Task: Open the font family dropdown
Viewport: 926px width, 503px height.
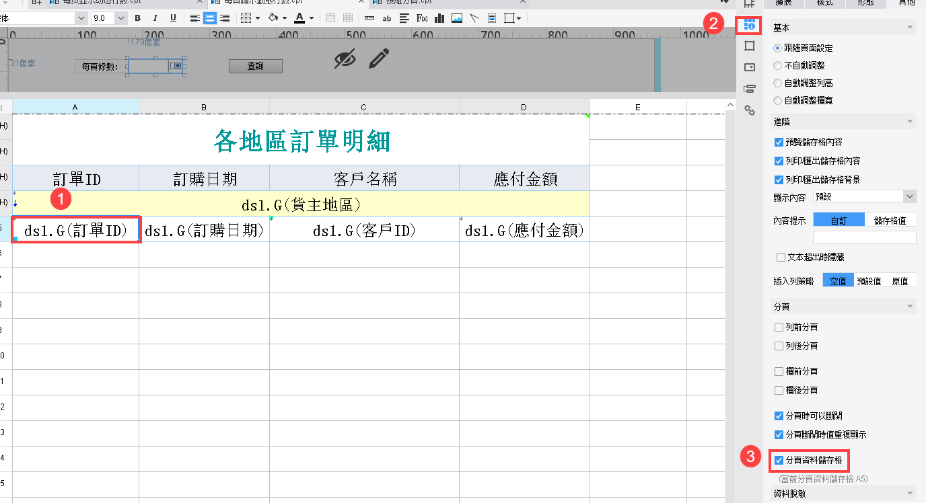Action: click(81, 18)
